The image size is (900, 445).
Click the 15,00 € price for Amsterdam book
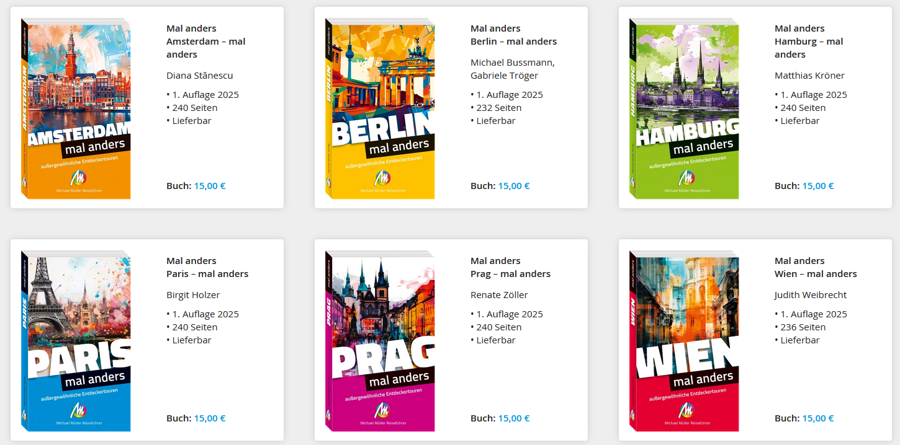(210, 186)
